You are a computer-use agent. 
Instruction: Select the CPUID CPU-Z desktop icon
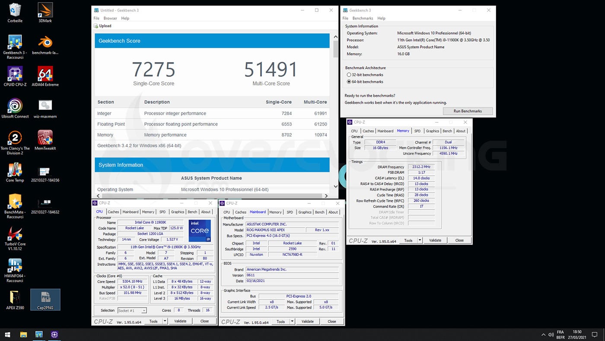click(15, 77)
